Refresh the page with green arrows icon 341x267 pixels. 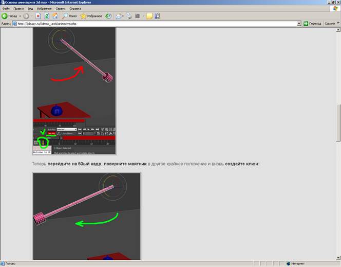pyautogui.click(x=47, y=16)
